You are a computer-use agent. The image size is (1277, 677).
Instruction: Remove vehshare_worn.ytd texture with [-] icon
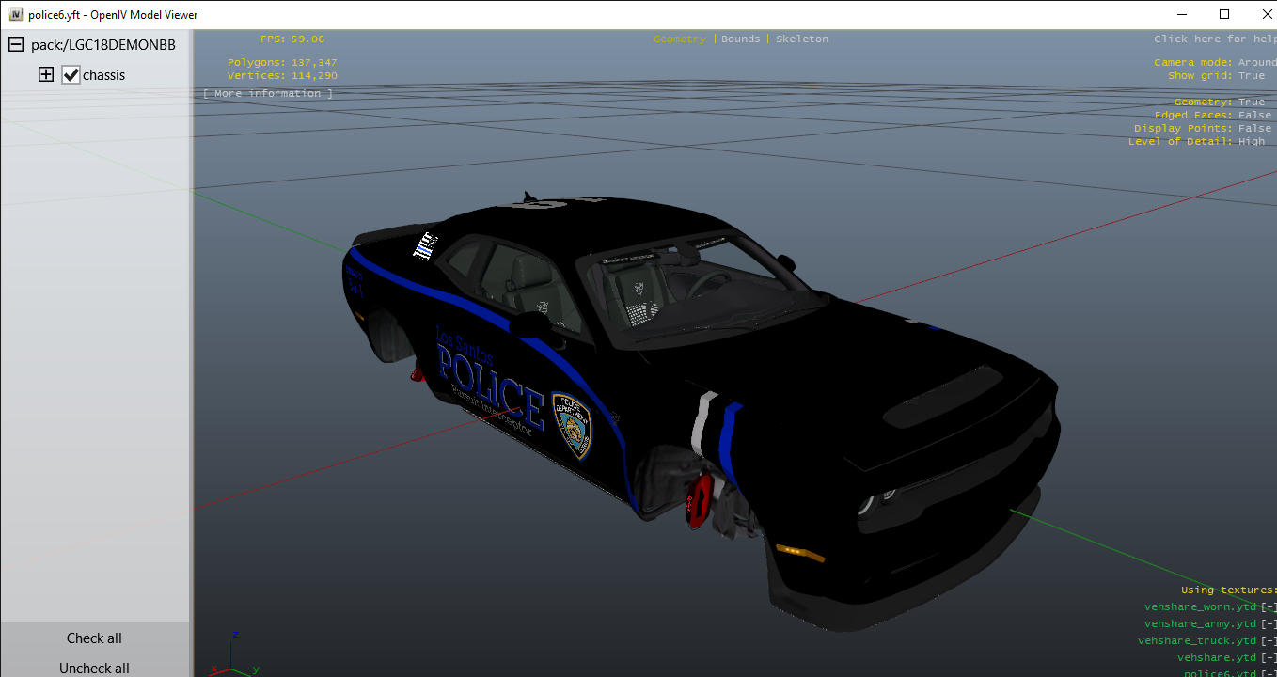coord(1269,607)
